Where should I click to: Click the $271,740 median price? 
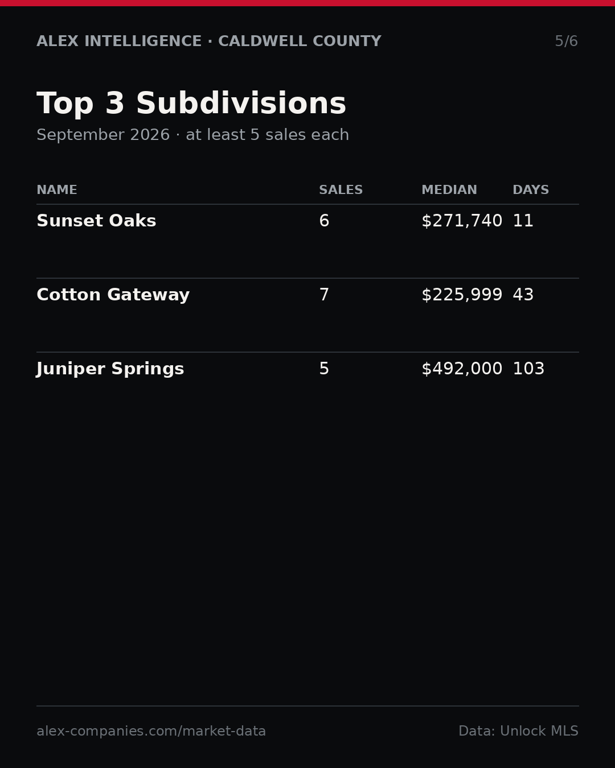click(x=462, y=221)
